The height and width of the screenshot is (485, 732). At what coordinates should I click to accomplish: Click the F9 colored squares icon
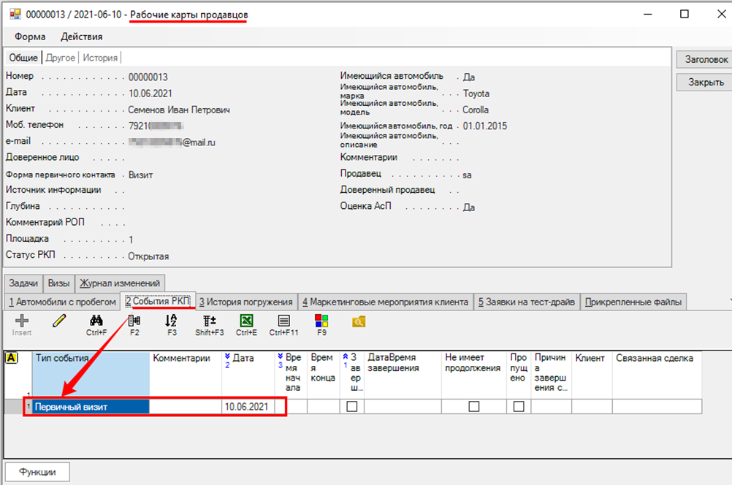tap(321, 321)
